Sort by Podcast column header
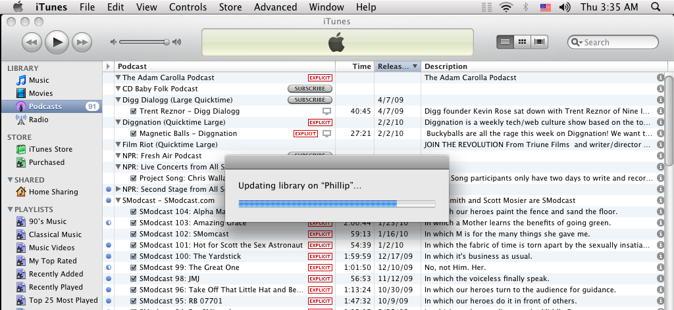The width and height of the screenshot is (674, 310). click(x=225, y=66)
